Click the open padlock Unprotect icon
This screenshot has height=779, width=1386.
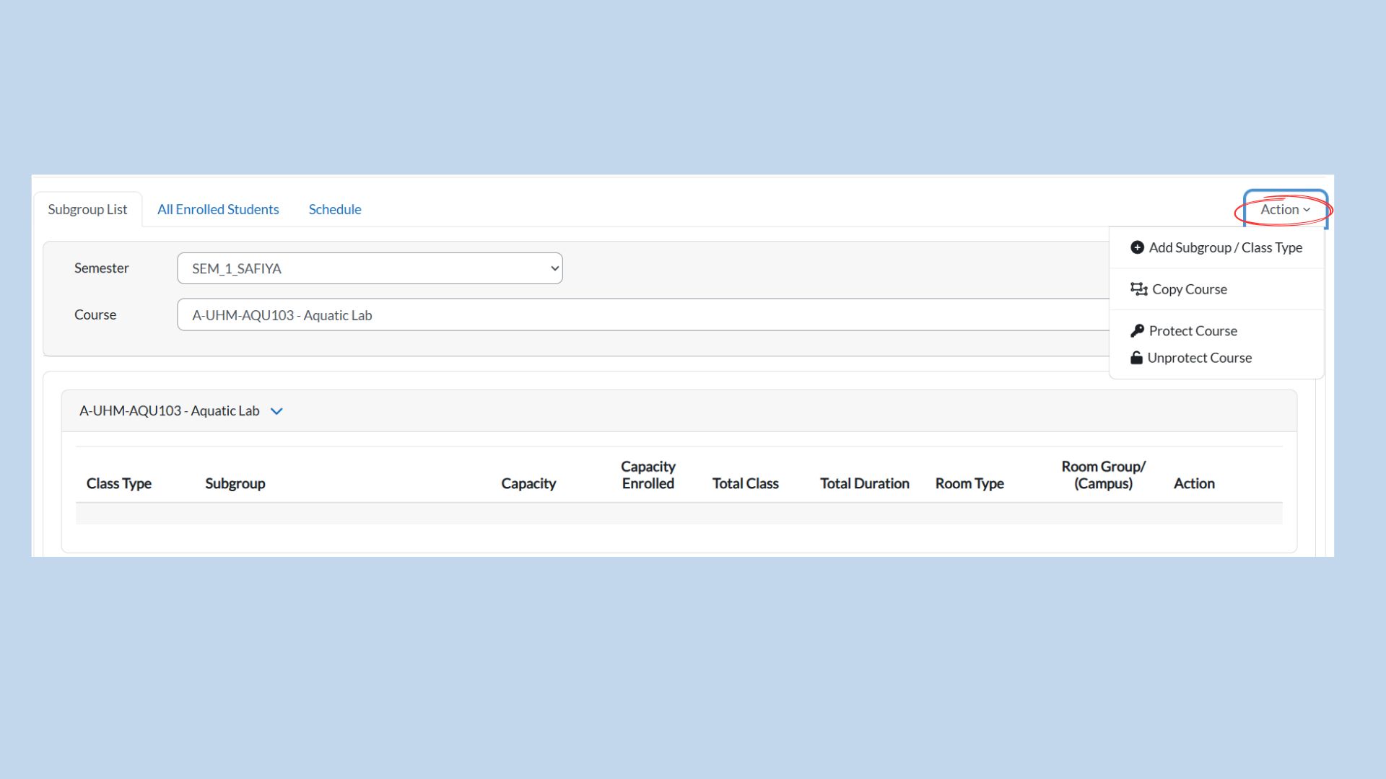point(1136,358)
